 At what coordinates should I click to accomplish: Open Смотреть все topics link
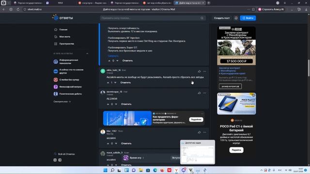(x=62, y=101)
